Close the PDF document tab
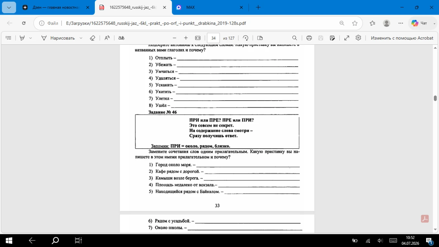 pyautogui.click(x=165, y=7)
